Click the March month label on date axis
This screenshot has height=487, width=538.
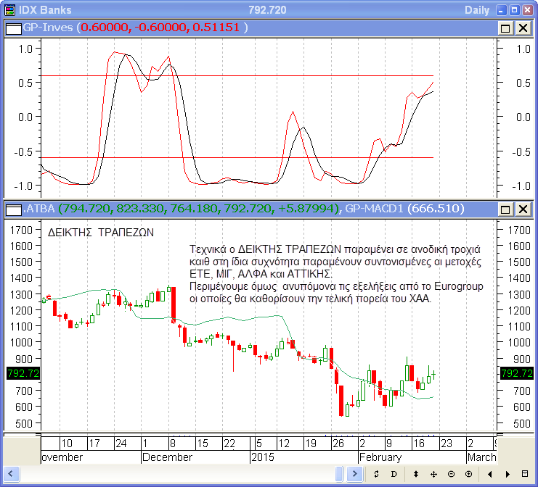[481, 457]
